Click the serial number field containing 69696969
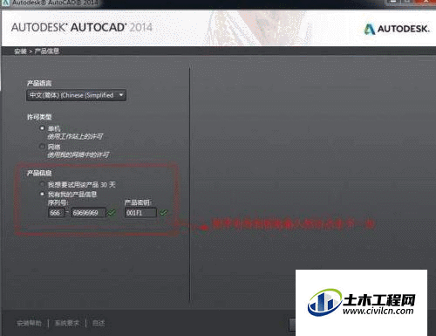Screen dimensions: 436x336 point(88,213)
